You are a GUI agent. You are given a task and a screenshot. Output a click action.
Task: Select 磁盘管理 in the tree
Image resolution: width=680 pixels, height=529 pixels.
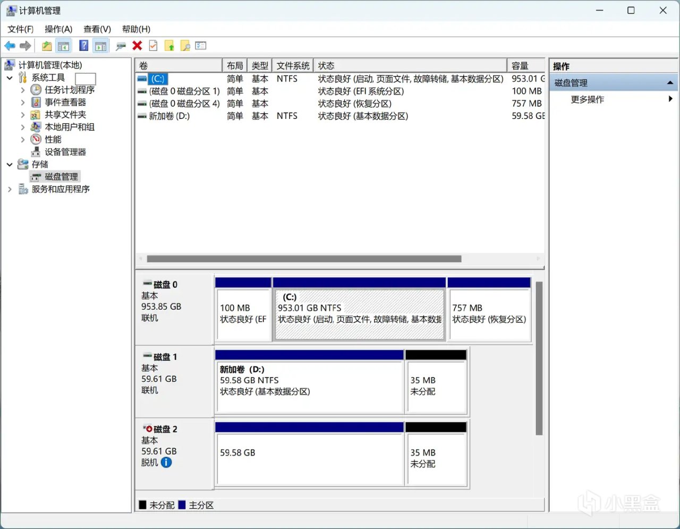pyautogui.click(x=61, y=177)
